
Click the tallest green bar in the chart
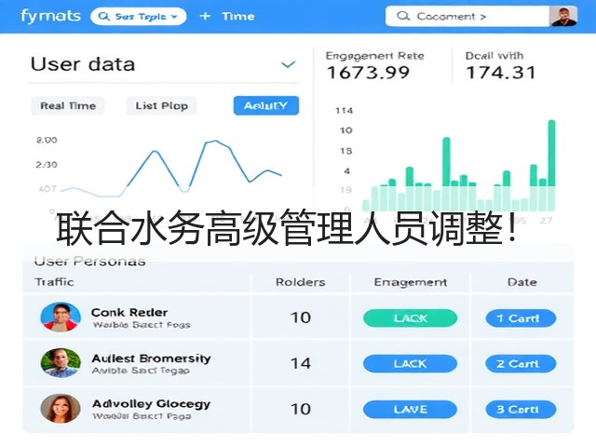pos(551,165)
